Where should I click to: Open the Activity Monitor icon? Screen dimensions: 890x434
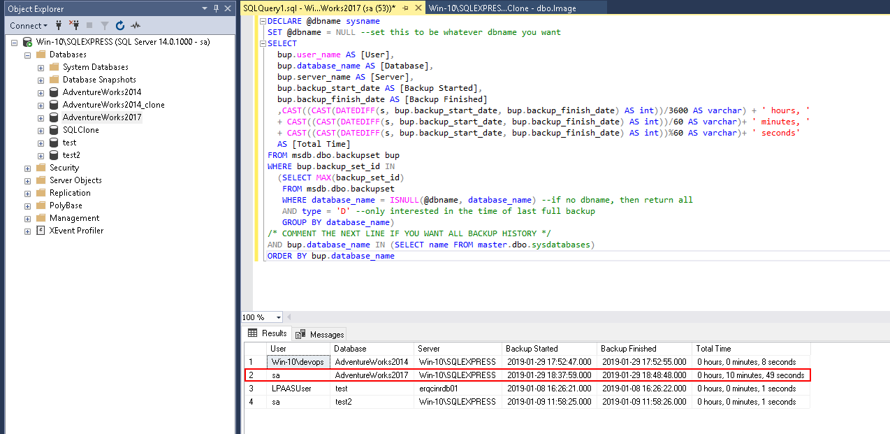point(136,26)
